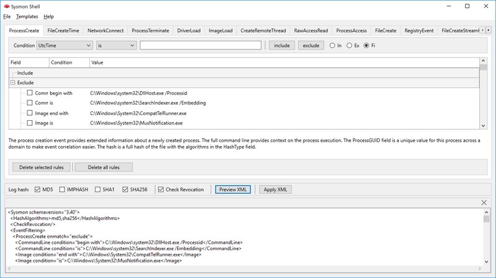The image size is (496, 278).
Task: Open the Templates menu
Action: click(27, 17)
